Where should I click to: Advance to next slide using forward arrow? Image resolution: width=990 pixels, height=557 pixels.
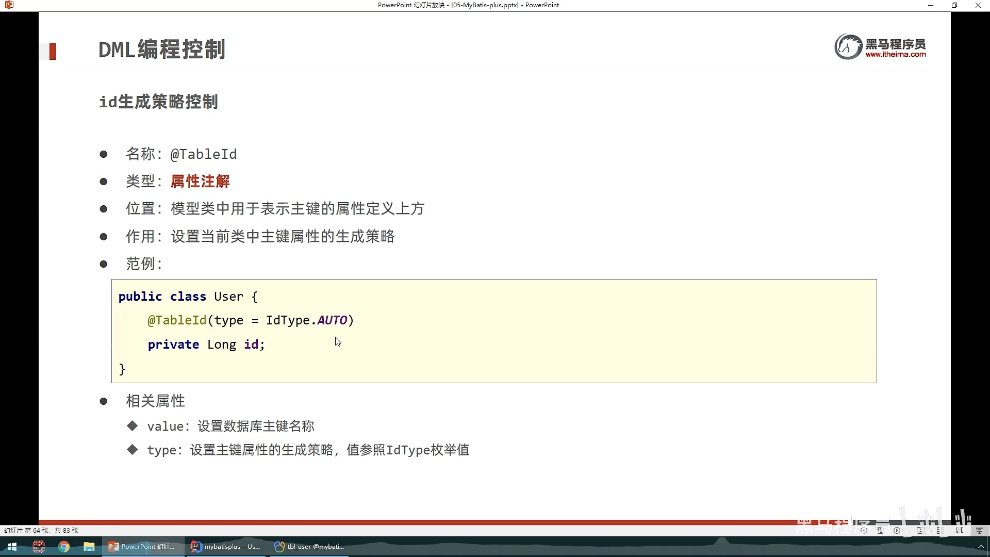tap(897, 530)
